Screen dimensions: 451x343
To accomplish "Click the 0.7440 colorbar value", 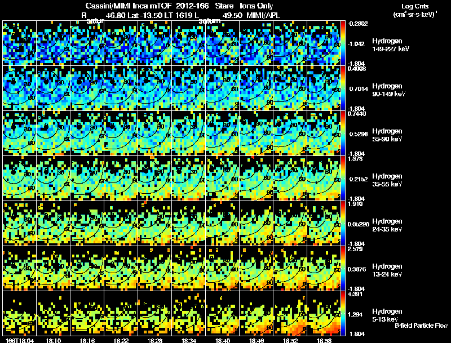I will (x=357, y=114).
